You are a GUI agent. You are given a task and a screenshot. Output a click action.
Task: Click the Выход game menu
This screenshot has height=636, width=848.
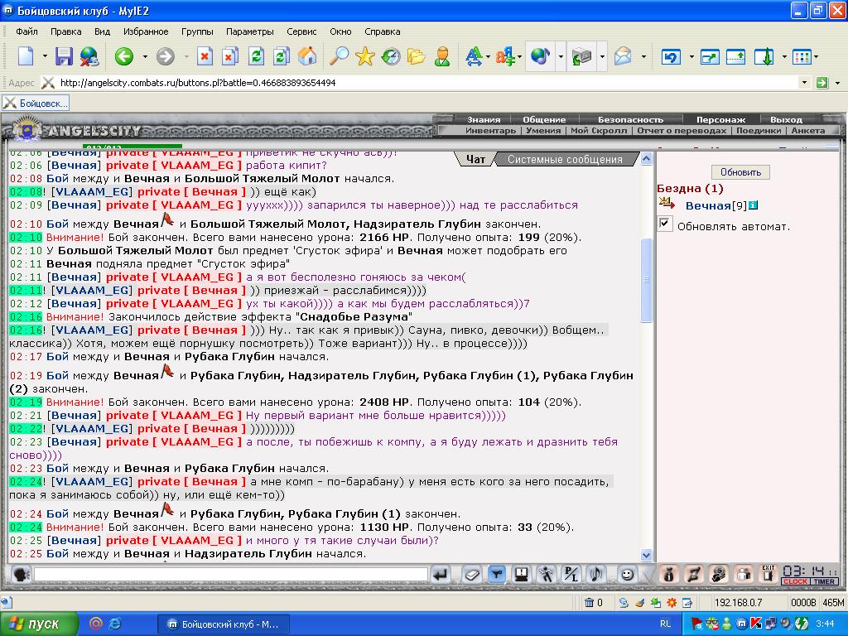tap(786, 119)
